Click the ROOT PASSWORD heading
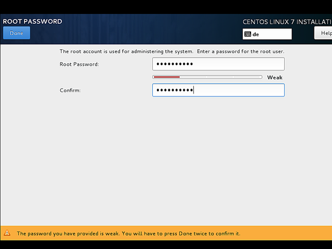Screen dimensions: 332x249 33,21
